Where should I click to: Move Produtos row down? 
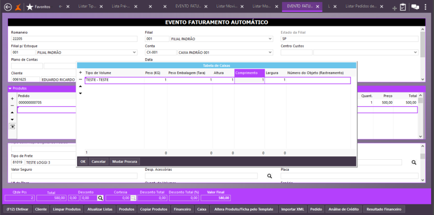point(12,119)
